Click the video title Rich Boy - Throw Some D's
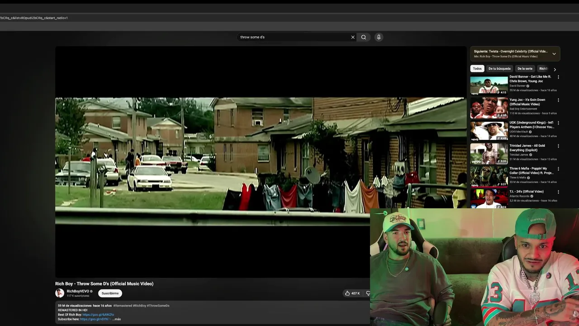The image size is (579, 326). pyautogui.click(x=104, y=284)
